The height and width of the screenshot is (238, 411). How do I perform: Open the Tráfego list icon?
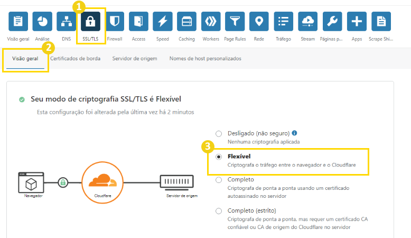[x=283, y=21]
